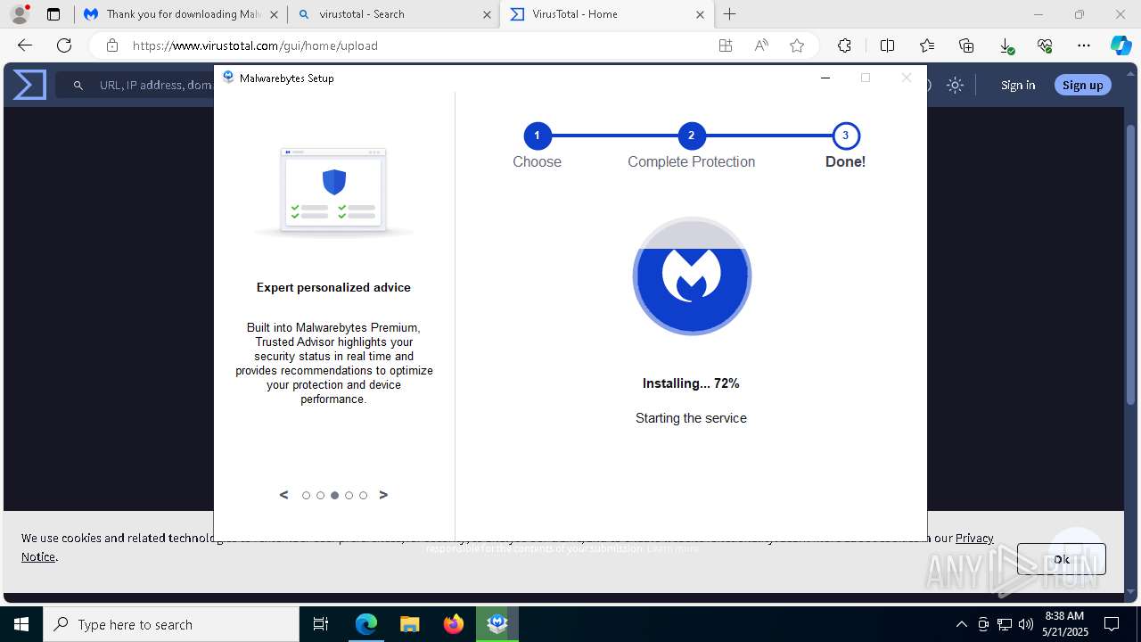
Task: Minimize the Malwarebytes Setup window
Action: 825,78
